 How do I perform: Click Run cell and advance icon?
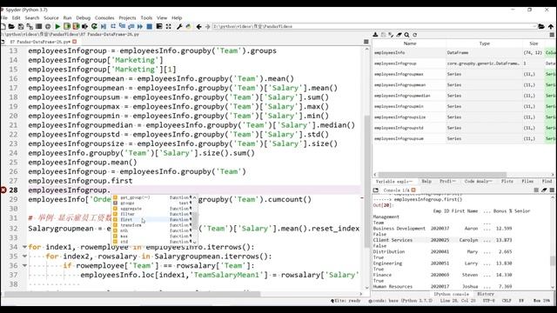point(76,26)
